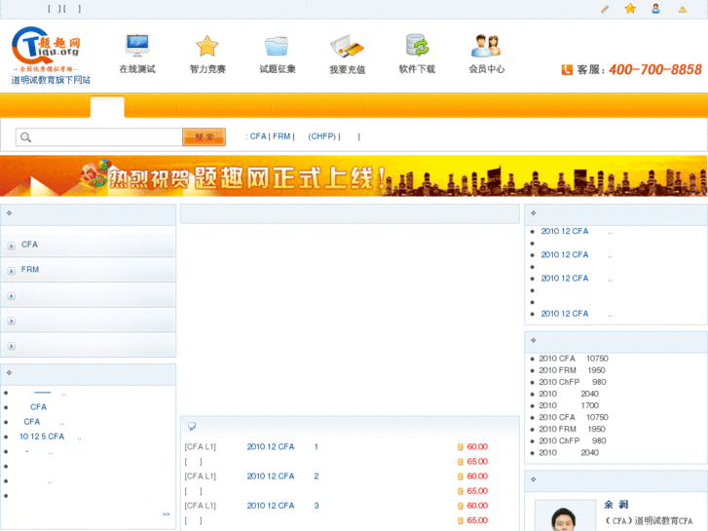The image size is (708, 531).
Task: Select the 2010 1700 entry
Action: tap(569, 405)
